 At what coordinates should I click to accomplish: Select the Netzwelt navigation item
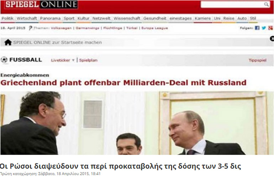(x=101, y=18)
